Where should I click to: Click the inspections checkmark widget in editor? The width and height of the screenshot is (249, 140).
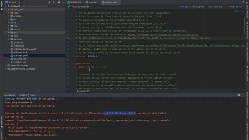coord(236,11)
